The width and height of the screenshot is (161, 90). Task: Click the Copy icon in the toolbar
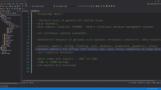tap(18, 6)
